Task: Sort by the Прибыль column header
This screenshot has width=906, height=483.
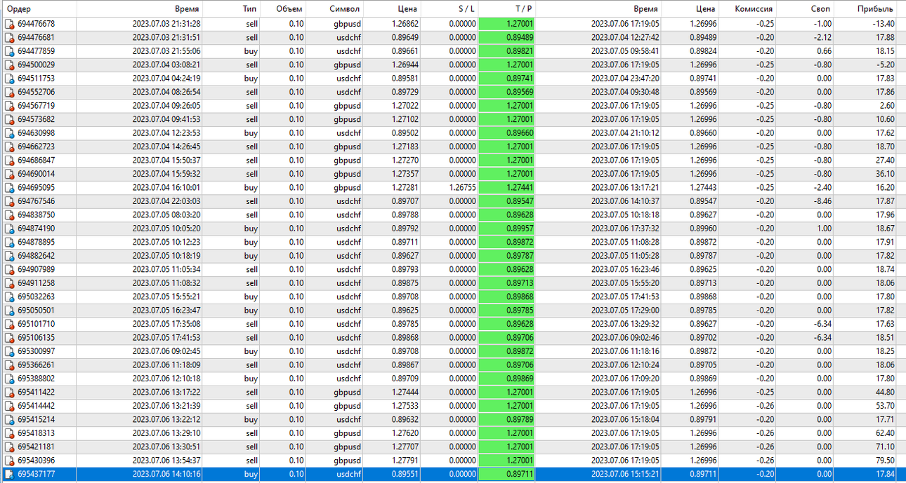Action: click(875, 9)
